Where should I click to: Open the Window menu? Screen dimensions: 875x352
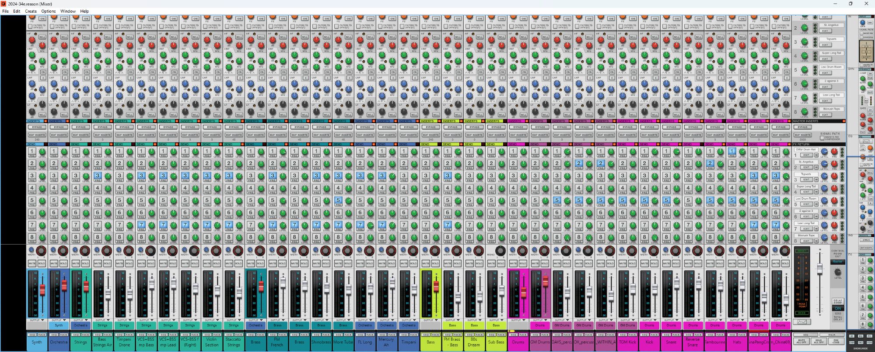point(68,11)
